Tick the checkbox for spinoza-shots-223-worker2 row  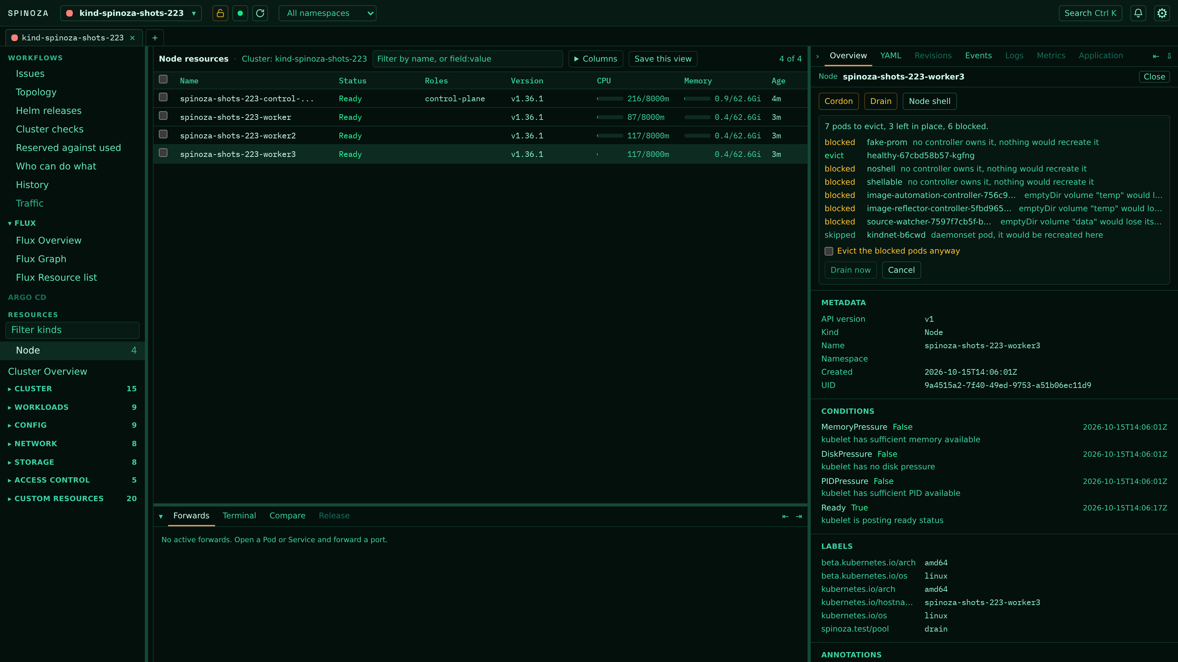coord(163,134)
